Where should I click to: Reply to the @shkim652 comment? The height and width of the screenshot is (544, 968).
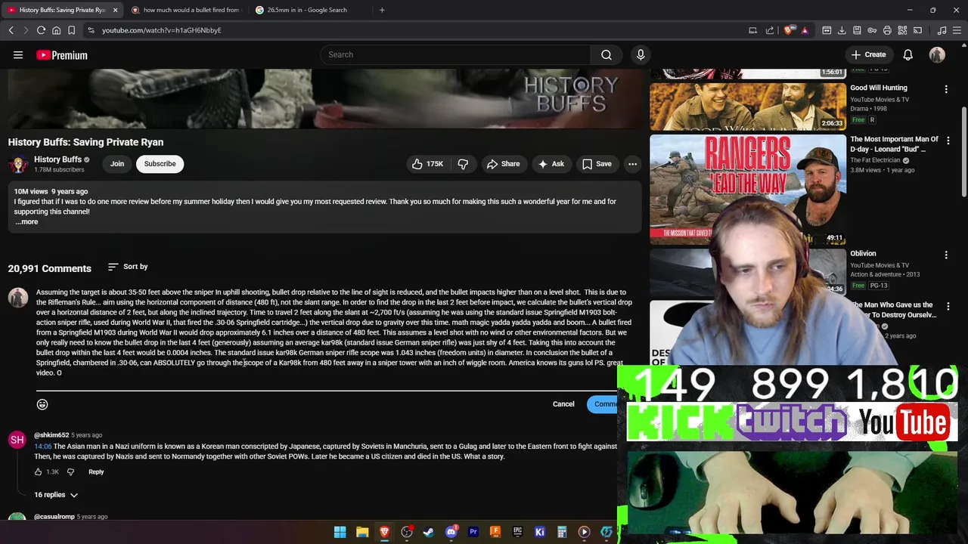click(96, 472)
